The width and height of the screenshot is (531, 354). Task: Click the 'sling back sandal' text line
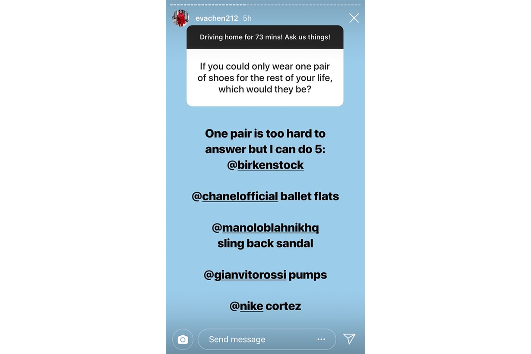265,243
